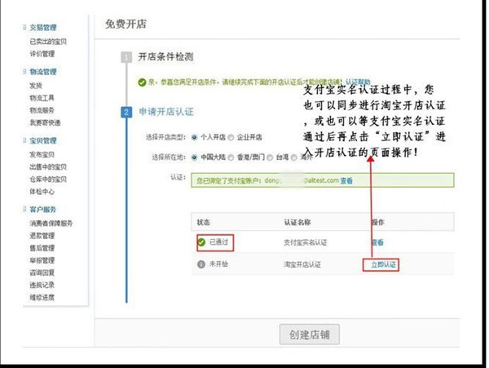Open 消费者保障服务 in sidebar
The width and height of the screenshot is (489, 368).
pos(51,224)
